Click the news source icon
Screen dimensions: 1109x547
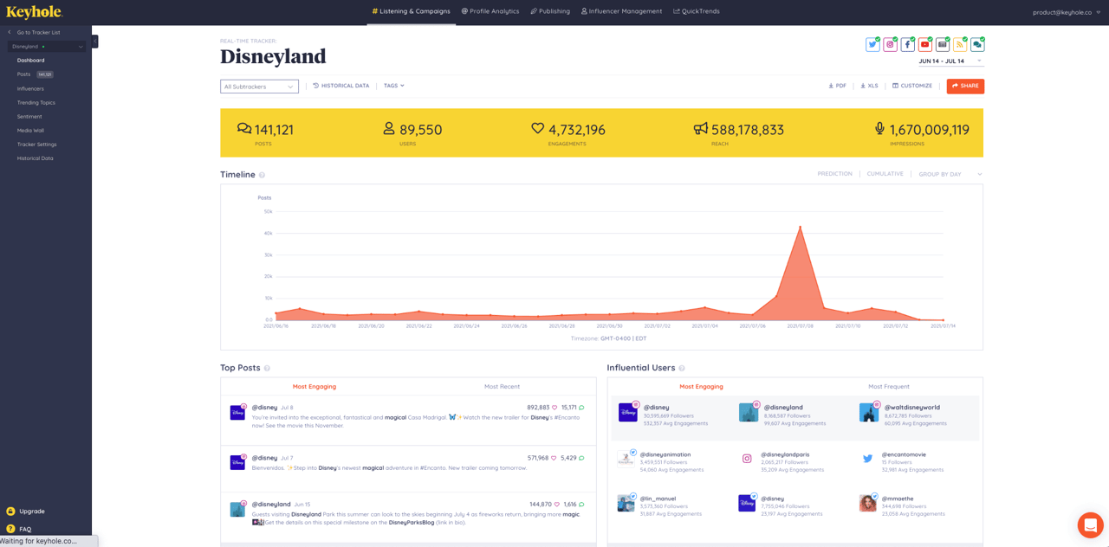point(942,45)
